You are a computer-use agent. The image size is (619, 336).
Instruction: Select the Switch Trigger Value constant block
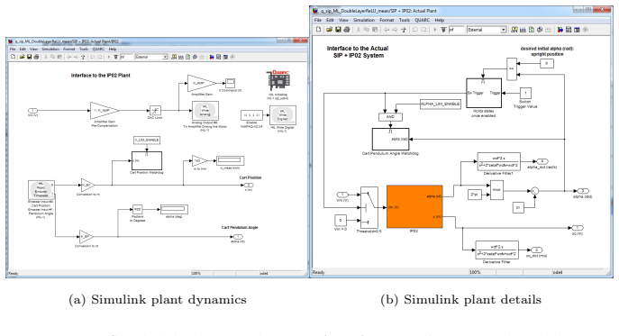pyautogui.click(x=525, y=93)
